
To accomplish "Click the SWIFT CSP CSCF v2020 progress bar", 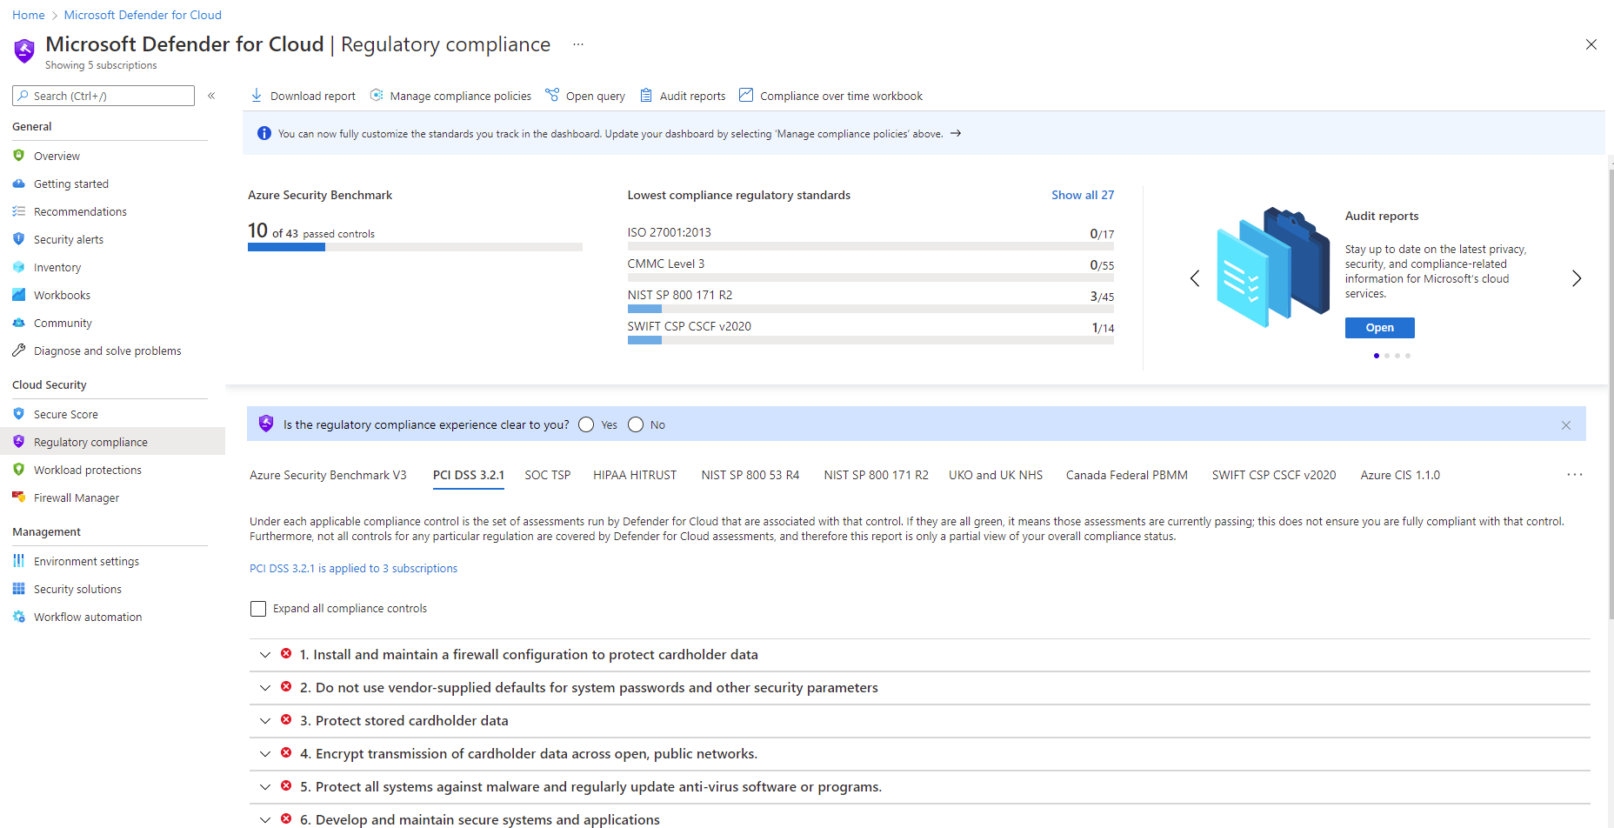I will pyautogui.click(x=870, y=340).
